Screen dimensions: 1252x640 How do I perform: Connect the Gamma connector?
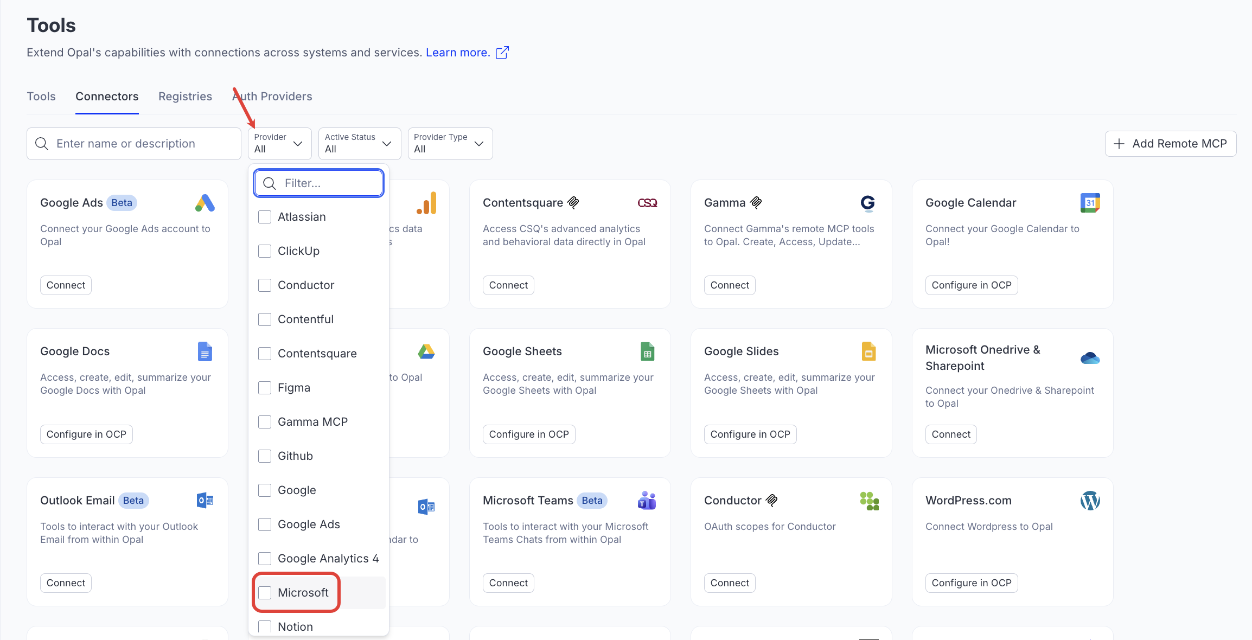click(730, 285)
